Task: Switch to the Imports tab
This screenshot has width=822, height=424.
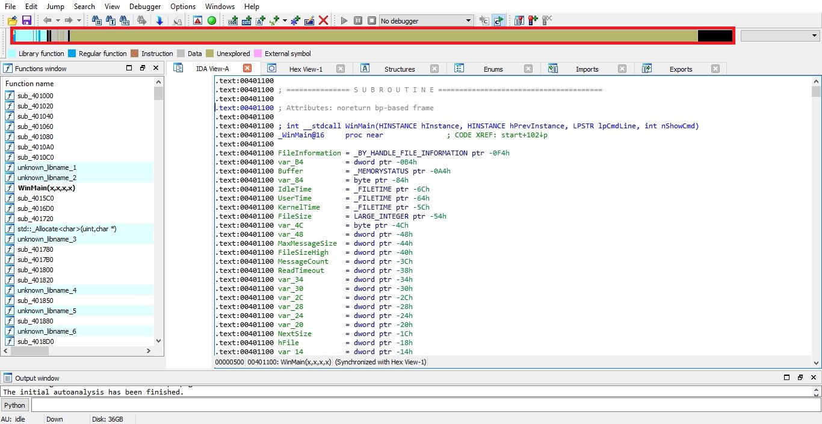Action: pos(587,69)
